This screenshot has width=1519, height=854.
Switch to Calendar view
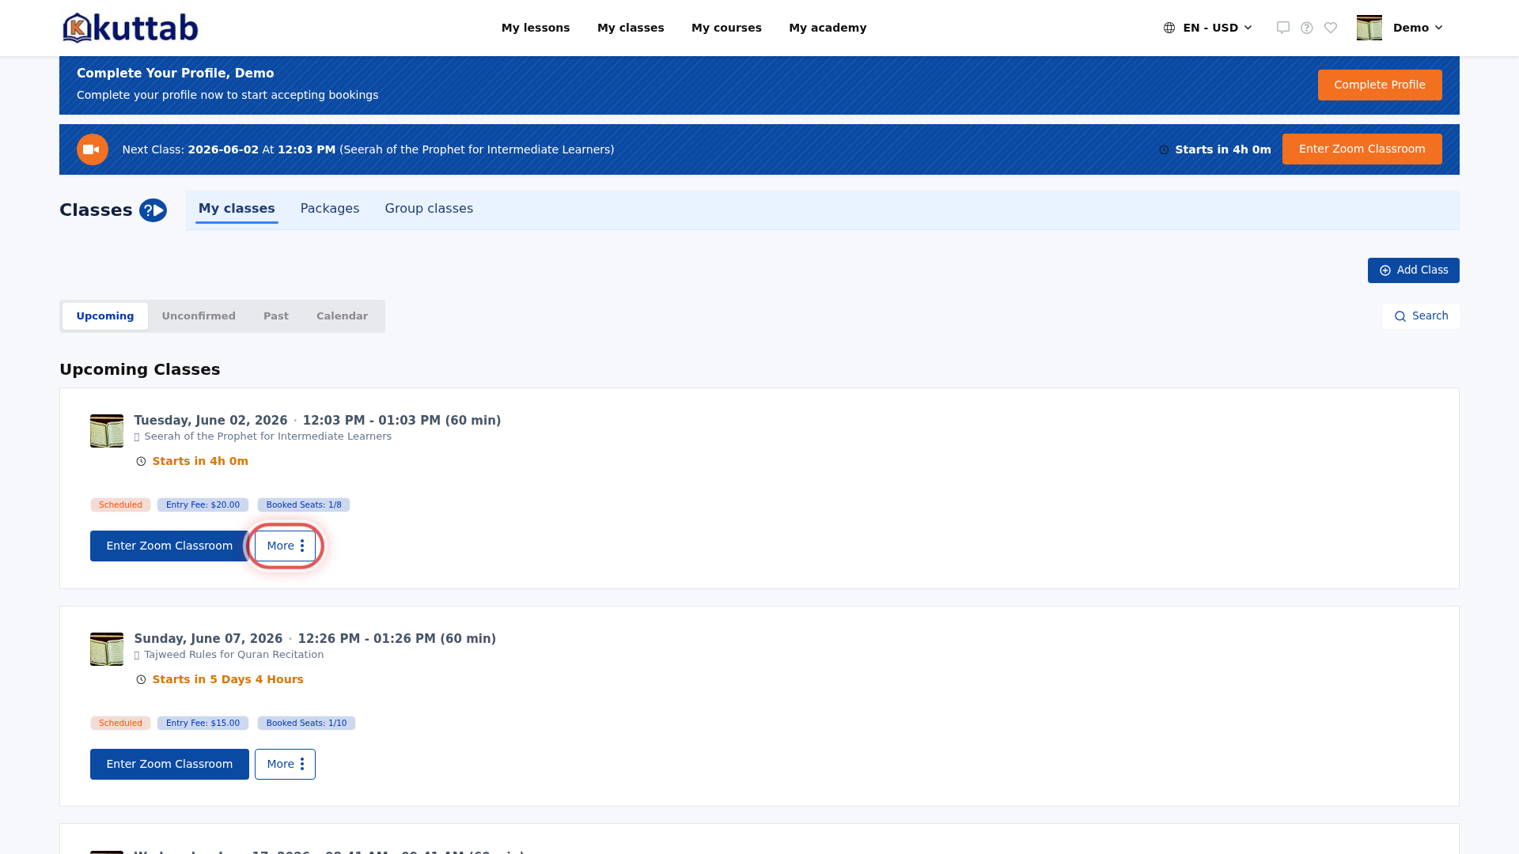(x=342, y=316)
